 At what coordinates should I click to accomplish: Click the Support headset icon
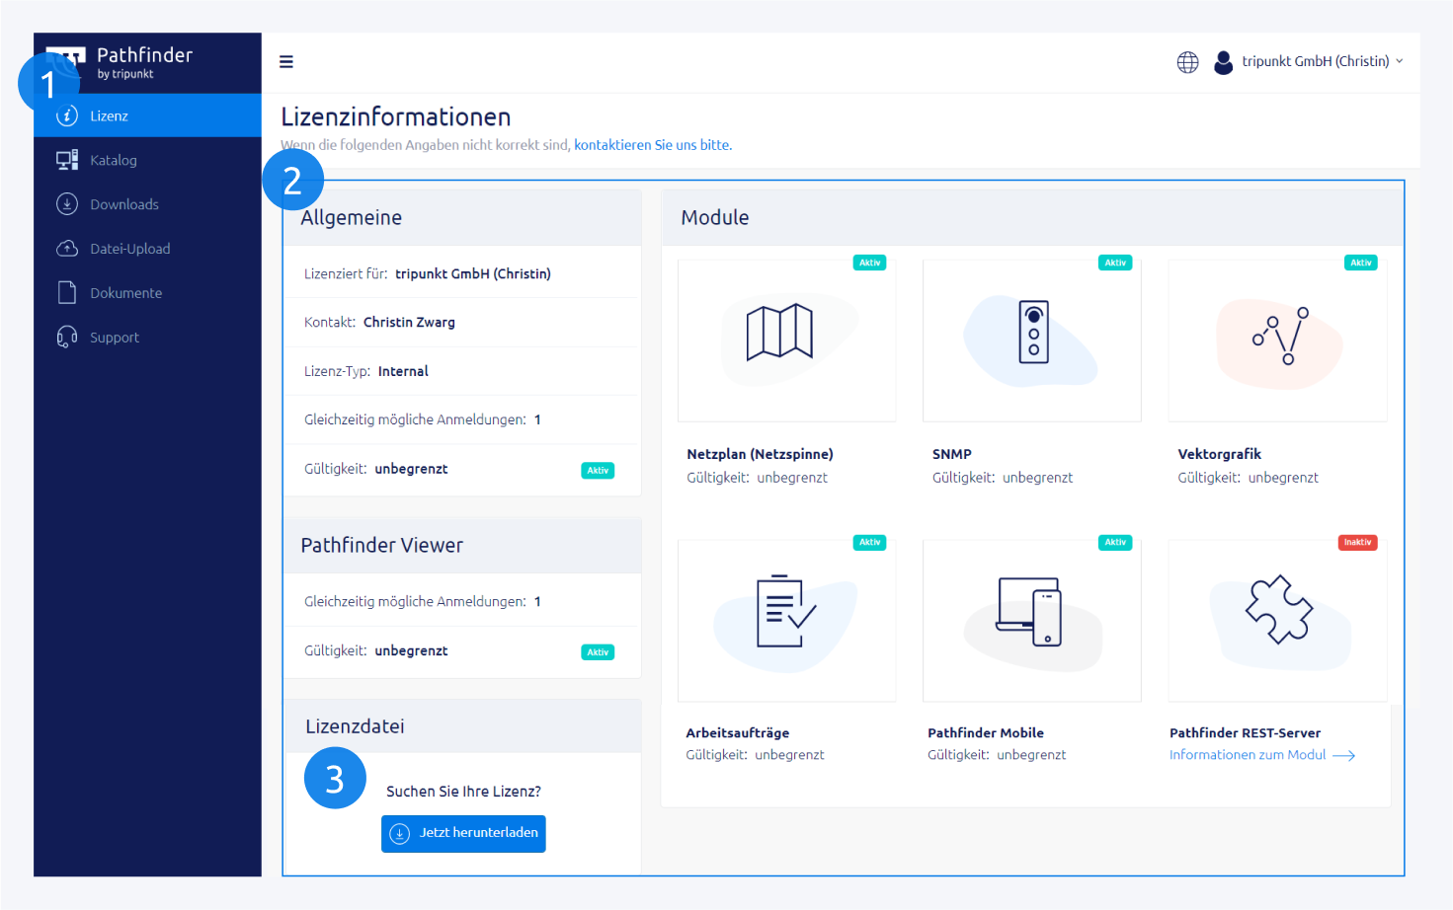(x=67, y=338)
